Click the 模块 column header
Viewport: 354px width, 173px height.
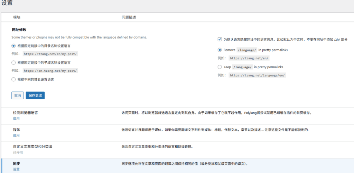tap(17, 17)
